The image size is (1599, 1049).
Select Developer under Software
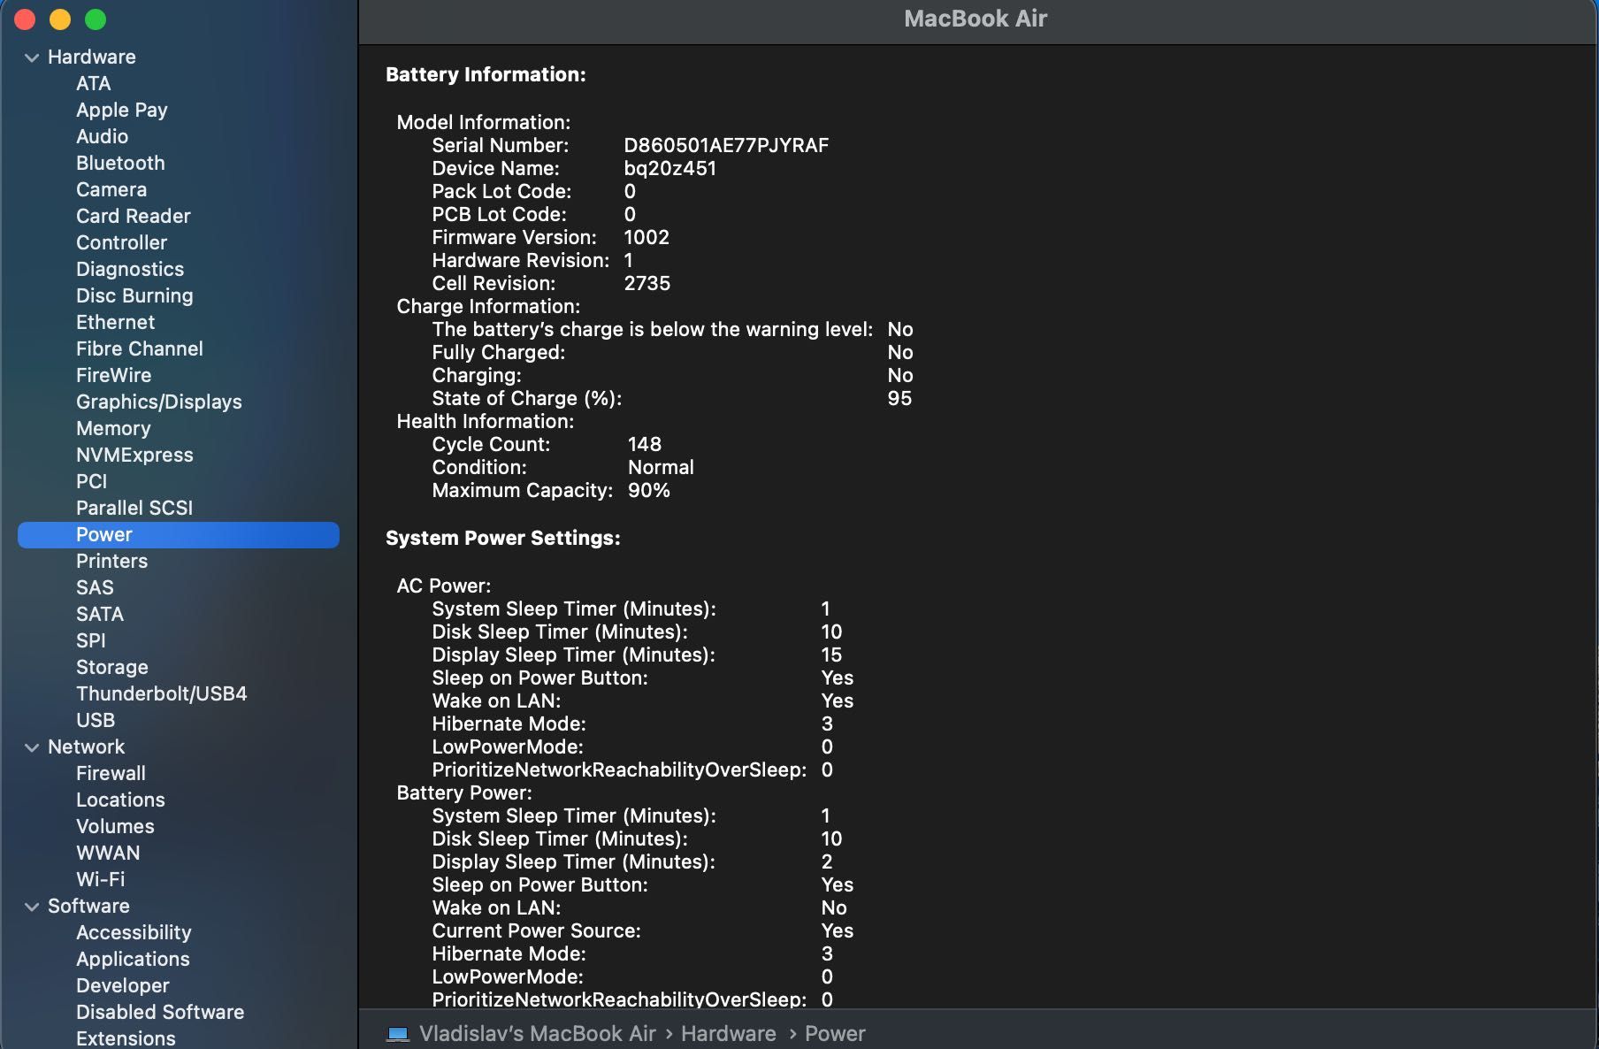[x=123, y=985]
